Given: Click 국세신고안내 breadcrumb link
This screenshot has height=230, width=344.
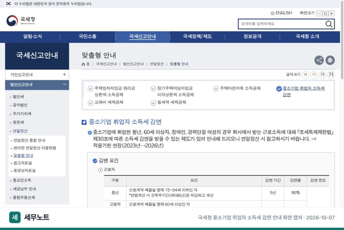Looking at the screenshot, I should tap(106, 64).
